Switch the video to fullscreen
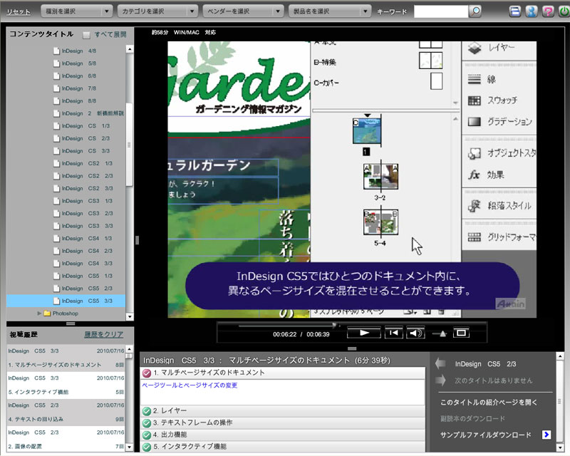Image resolution: width=570 pixels, height=456 pixels. coord(461,333)
